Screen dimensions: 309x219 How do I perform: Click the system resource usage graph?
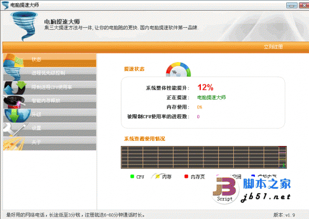pos(203,157)
